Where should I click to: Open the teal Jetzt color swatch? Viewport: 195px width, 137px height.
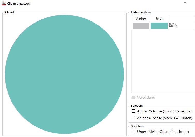coord(159,26)
